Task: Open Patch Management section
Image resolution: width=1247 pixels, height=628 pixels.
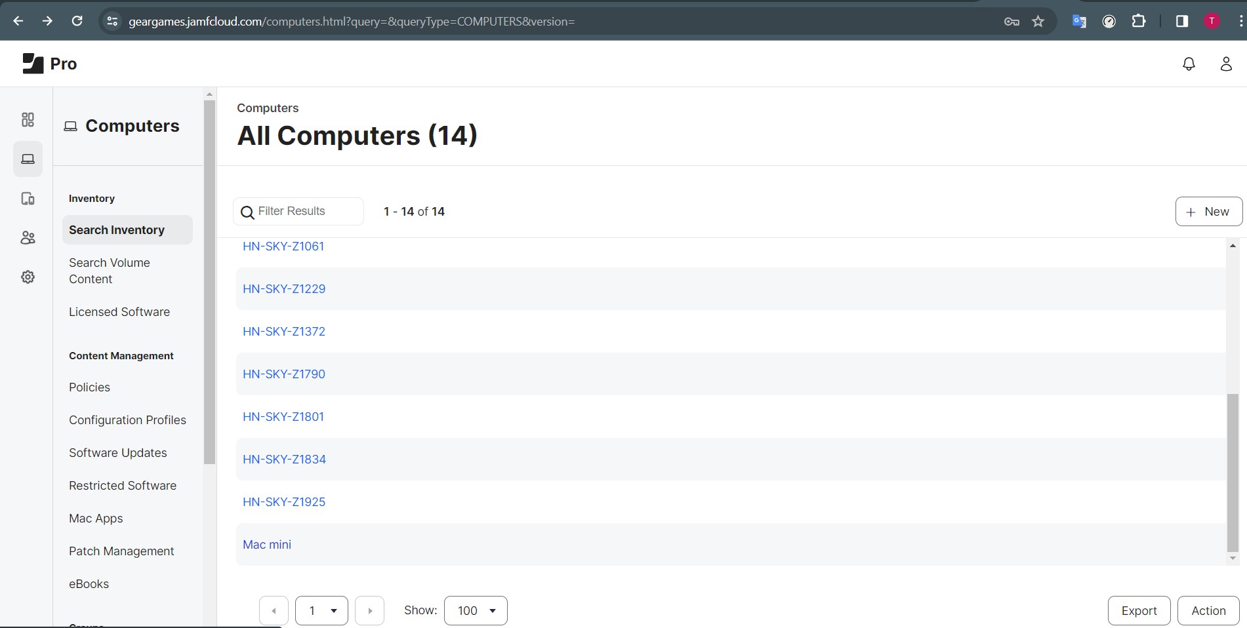Action: (x=121, y=551)
